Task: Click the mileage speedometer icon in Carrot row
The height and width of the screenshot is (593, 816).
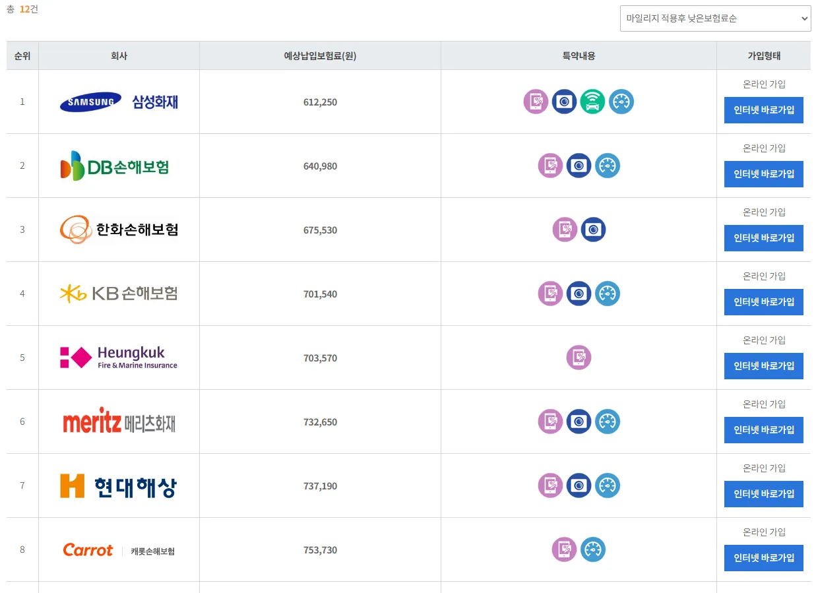Action: tap(593, 549)
